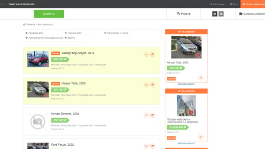Open Избранное favorites link in header

tap(217, 4)
